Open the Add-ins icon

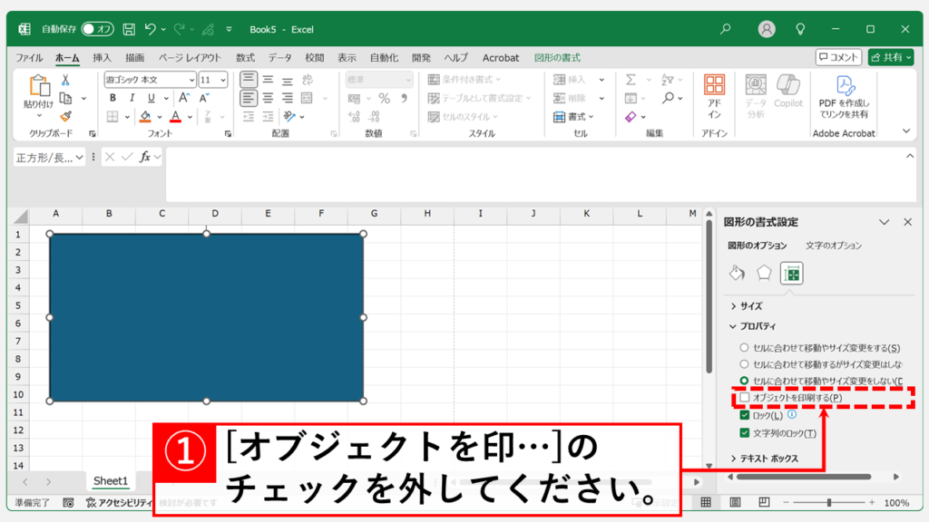714,95
